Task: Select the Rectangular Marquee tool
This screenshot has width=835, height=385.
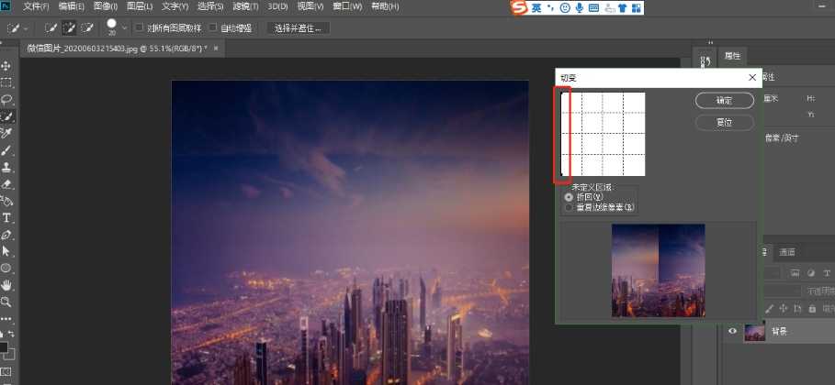Action: tap(6, 82)
